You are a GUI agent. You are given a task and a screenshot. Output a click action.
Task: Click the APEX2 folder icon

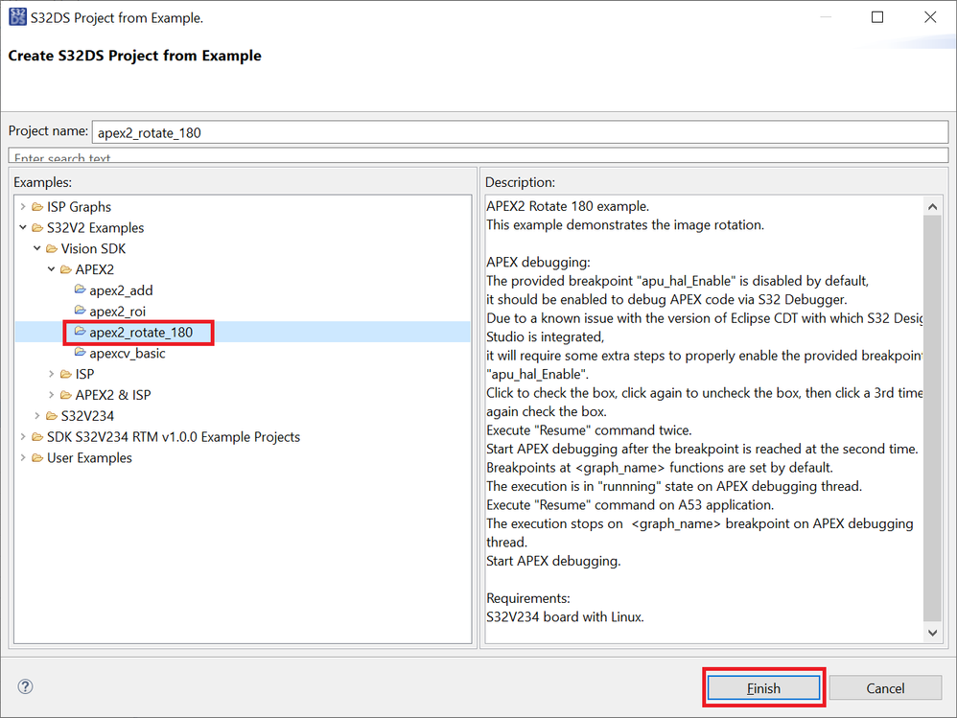click(x=66, y=269)
